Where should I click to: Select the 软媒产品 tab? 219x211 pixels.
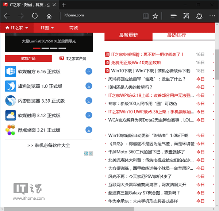pos(28,58)
